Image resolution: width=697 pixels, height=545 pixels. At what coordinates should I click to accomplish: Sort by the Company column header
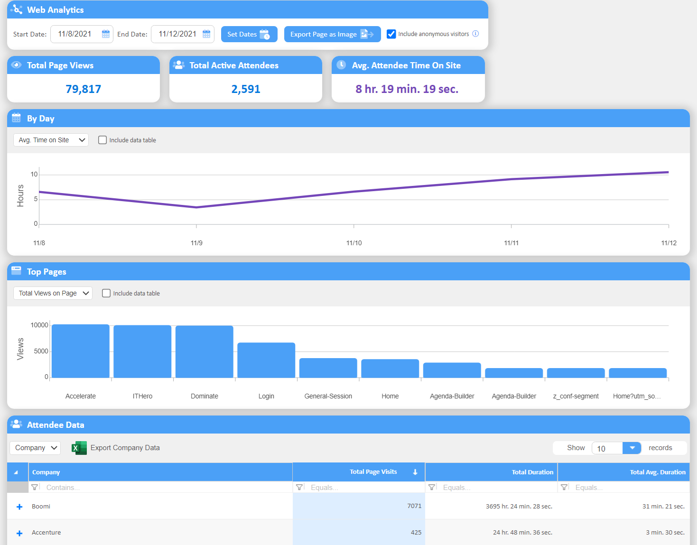46,472
